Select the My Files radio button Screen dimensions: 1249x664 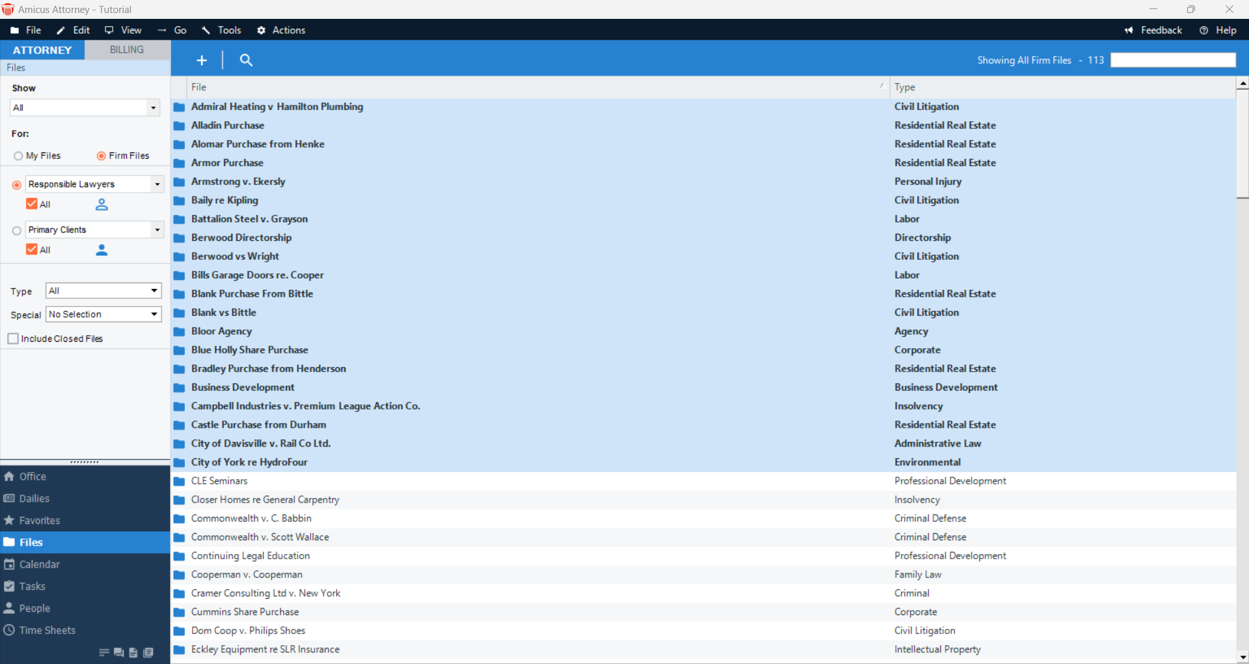(x=18, y=156)
